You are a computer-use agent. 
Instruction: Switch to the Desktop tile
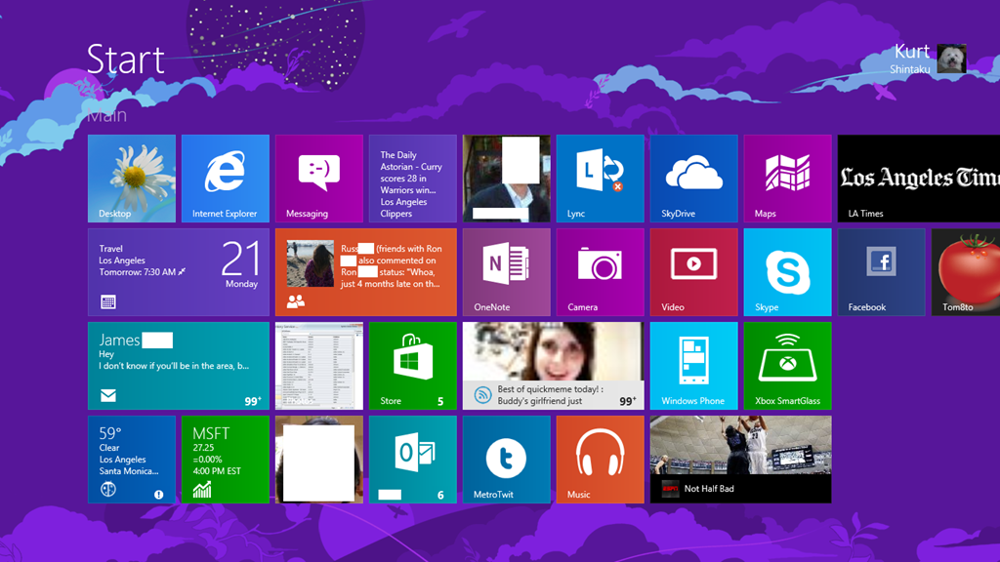[131, 179]
